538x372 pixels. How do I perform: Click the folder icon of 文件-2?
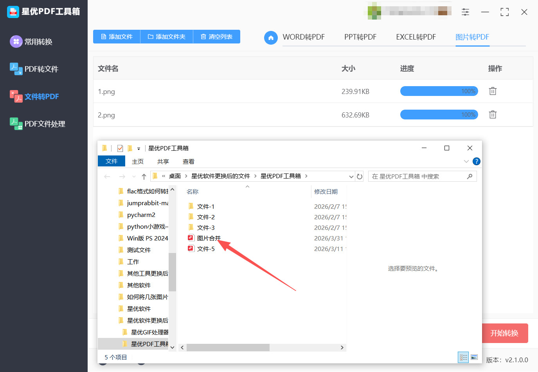pos(191,217)
